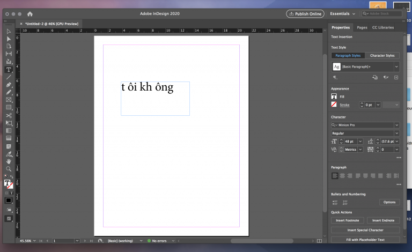Screen dimensions: 412x252
Task: Select the Direct Selection tool
Action: coord(9,39)
